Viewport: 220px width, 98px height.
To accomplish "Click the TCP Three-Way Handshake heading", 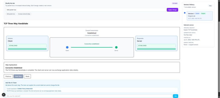I will [x=16, y=24].
